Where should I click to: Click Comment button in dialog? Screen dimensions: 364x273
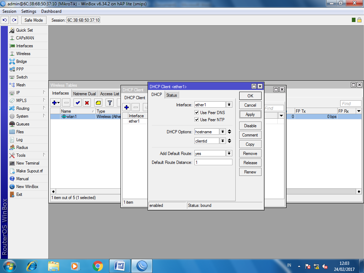point(250,135)
